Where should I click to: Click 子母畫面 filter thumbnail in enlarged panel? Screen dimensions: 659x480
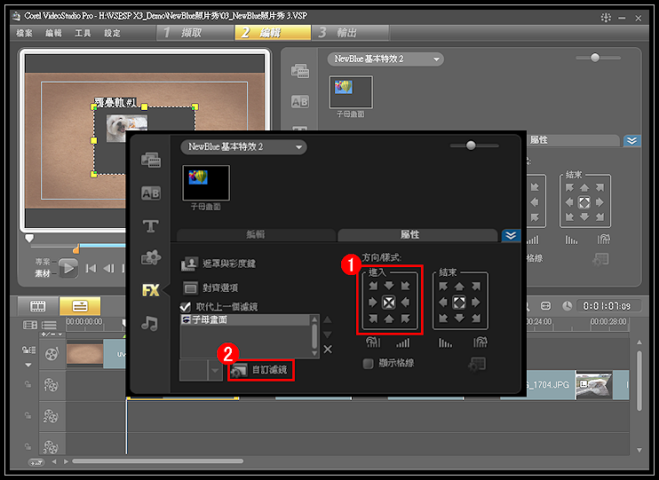click(205, 183)
